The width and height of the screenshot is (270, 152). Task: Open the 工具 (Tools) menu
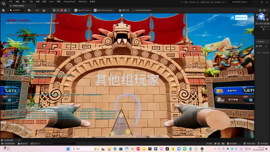(x=31, y=2)
